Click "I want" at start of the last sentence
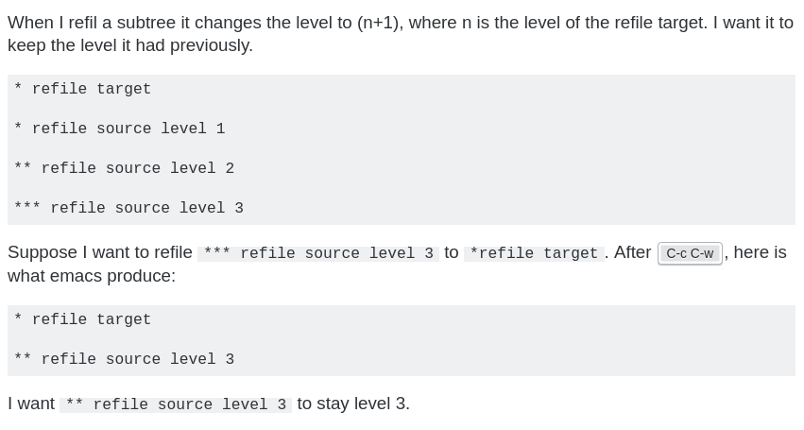 click(x=31, y=404)
